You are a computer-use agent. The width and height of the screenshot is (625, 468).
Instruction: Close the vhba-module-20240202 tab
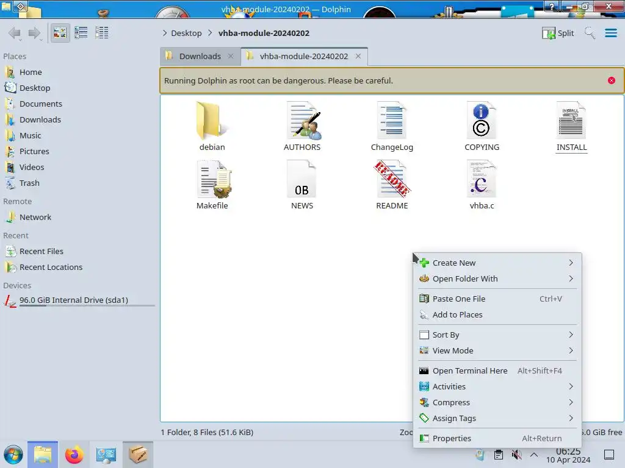(x=358, y=56)
